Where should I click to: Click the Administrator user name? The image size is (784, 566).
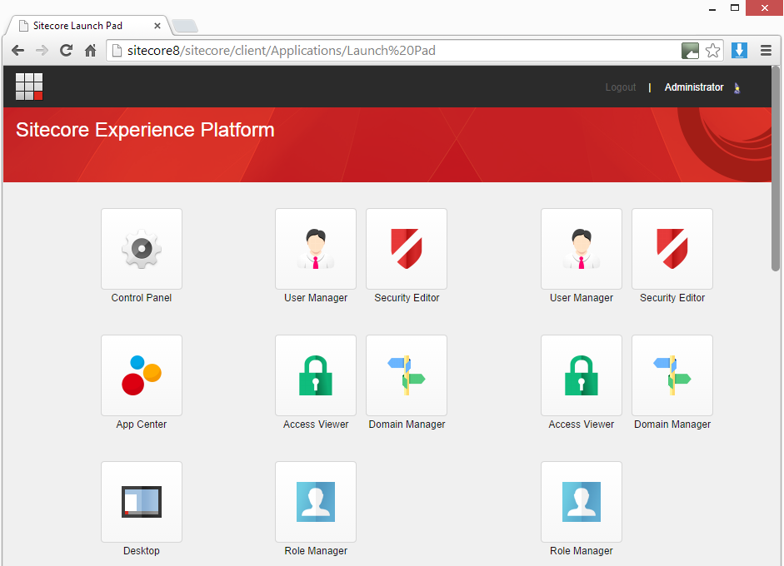click(693, 87)
